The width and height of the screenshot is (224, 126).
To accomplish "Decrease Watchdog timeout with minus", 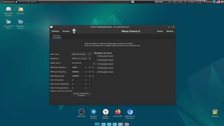I will click(x=86, y=76).
